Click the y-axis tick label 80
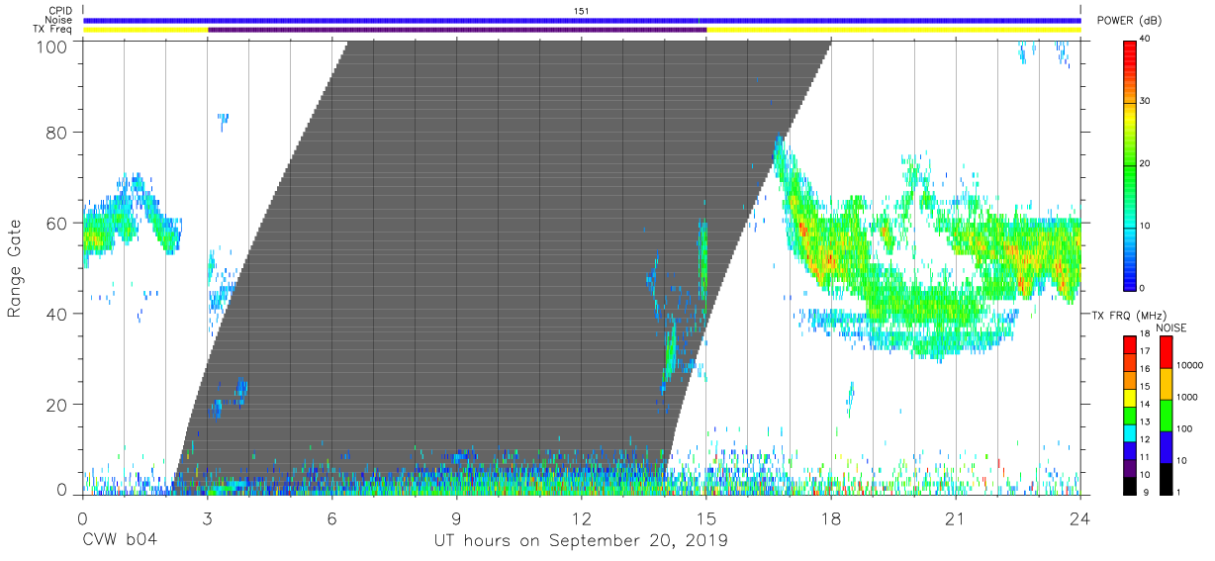Viewport: 1215px width, 561px height. point(56,132)
